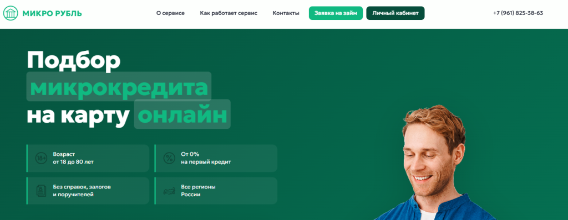Open Личный кабинет
The width and height of the screenshot is (568, 220).
coord(395,13)
